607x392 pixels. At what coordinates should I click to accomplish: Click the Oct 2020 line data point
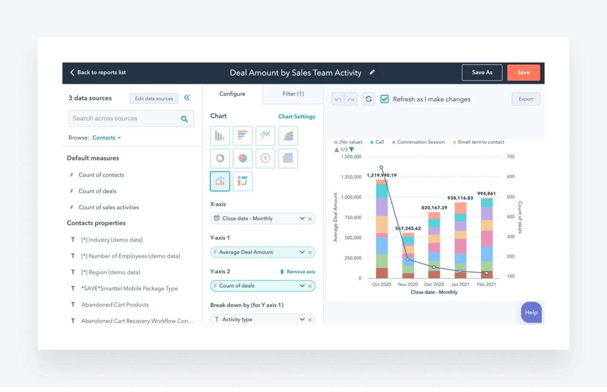point(382,167)
